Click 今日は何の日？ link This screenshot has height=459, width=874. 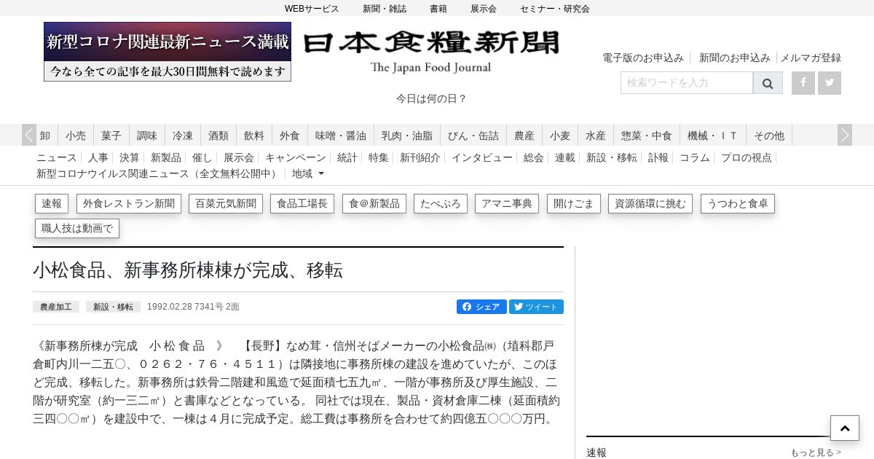pyautogui.click(x=431, y=98)
